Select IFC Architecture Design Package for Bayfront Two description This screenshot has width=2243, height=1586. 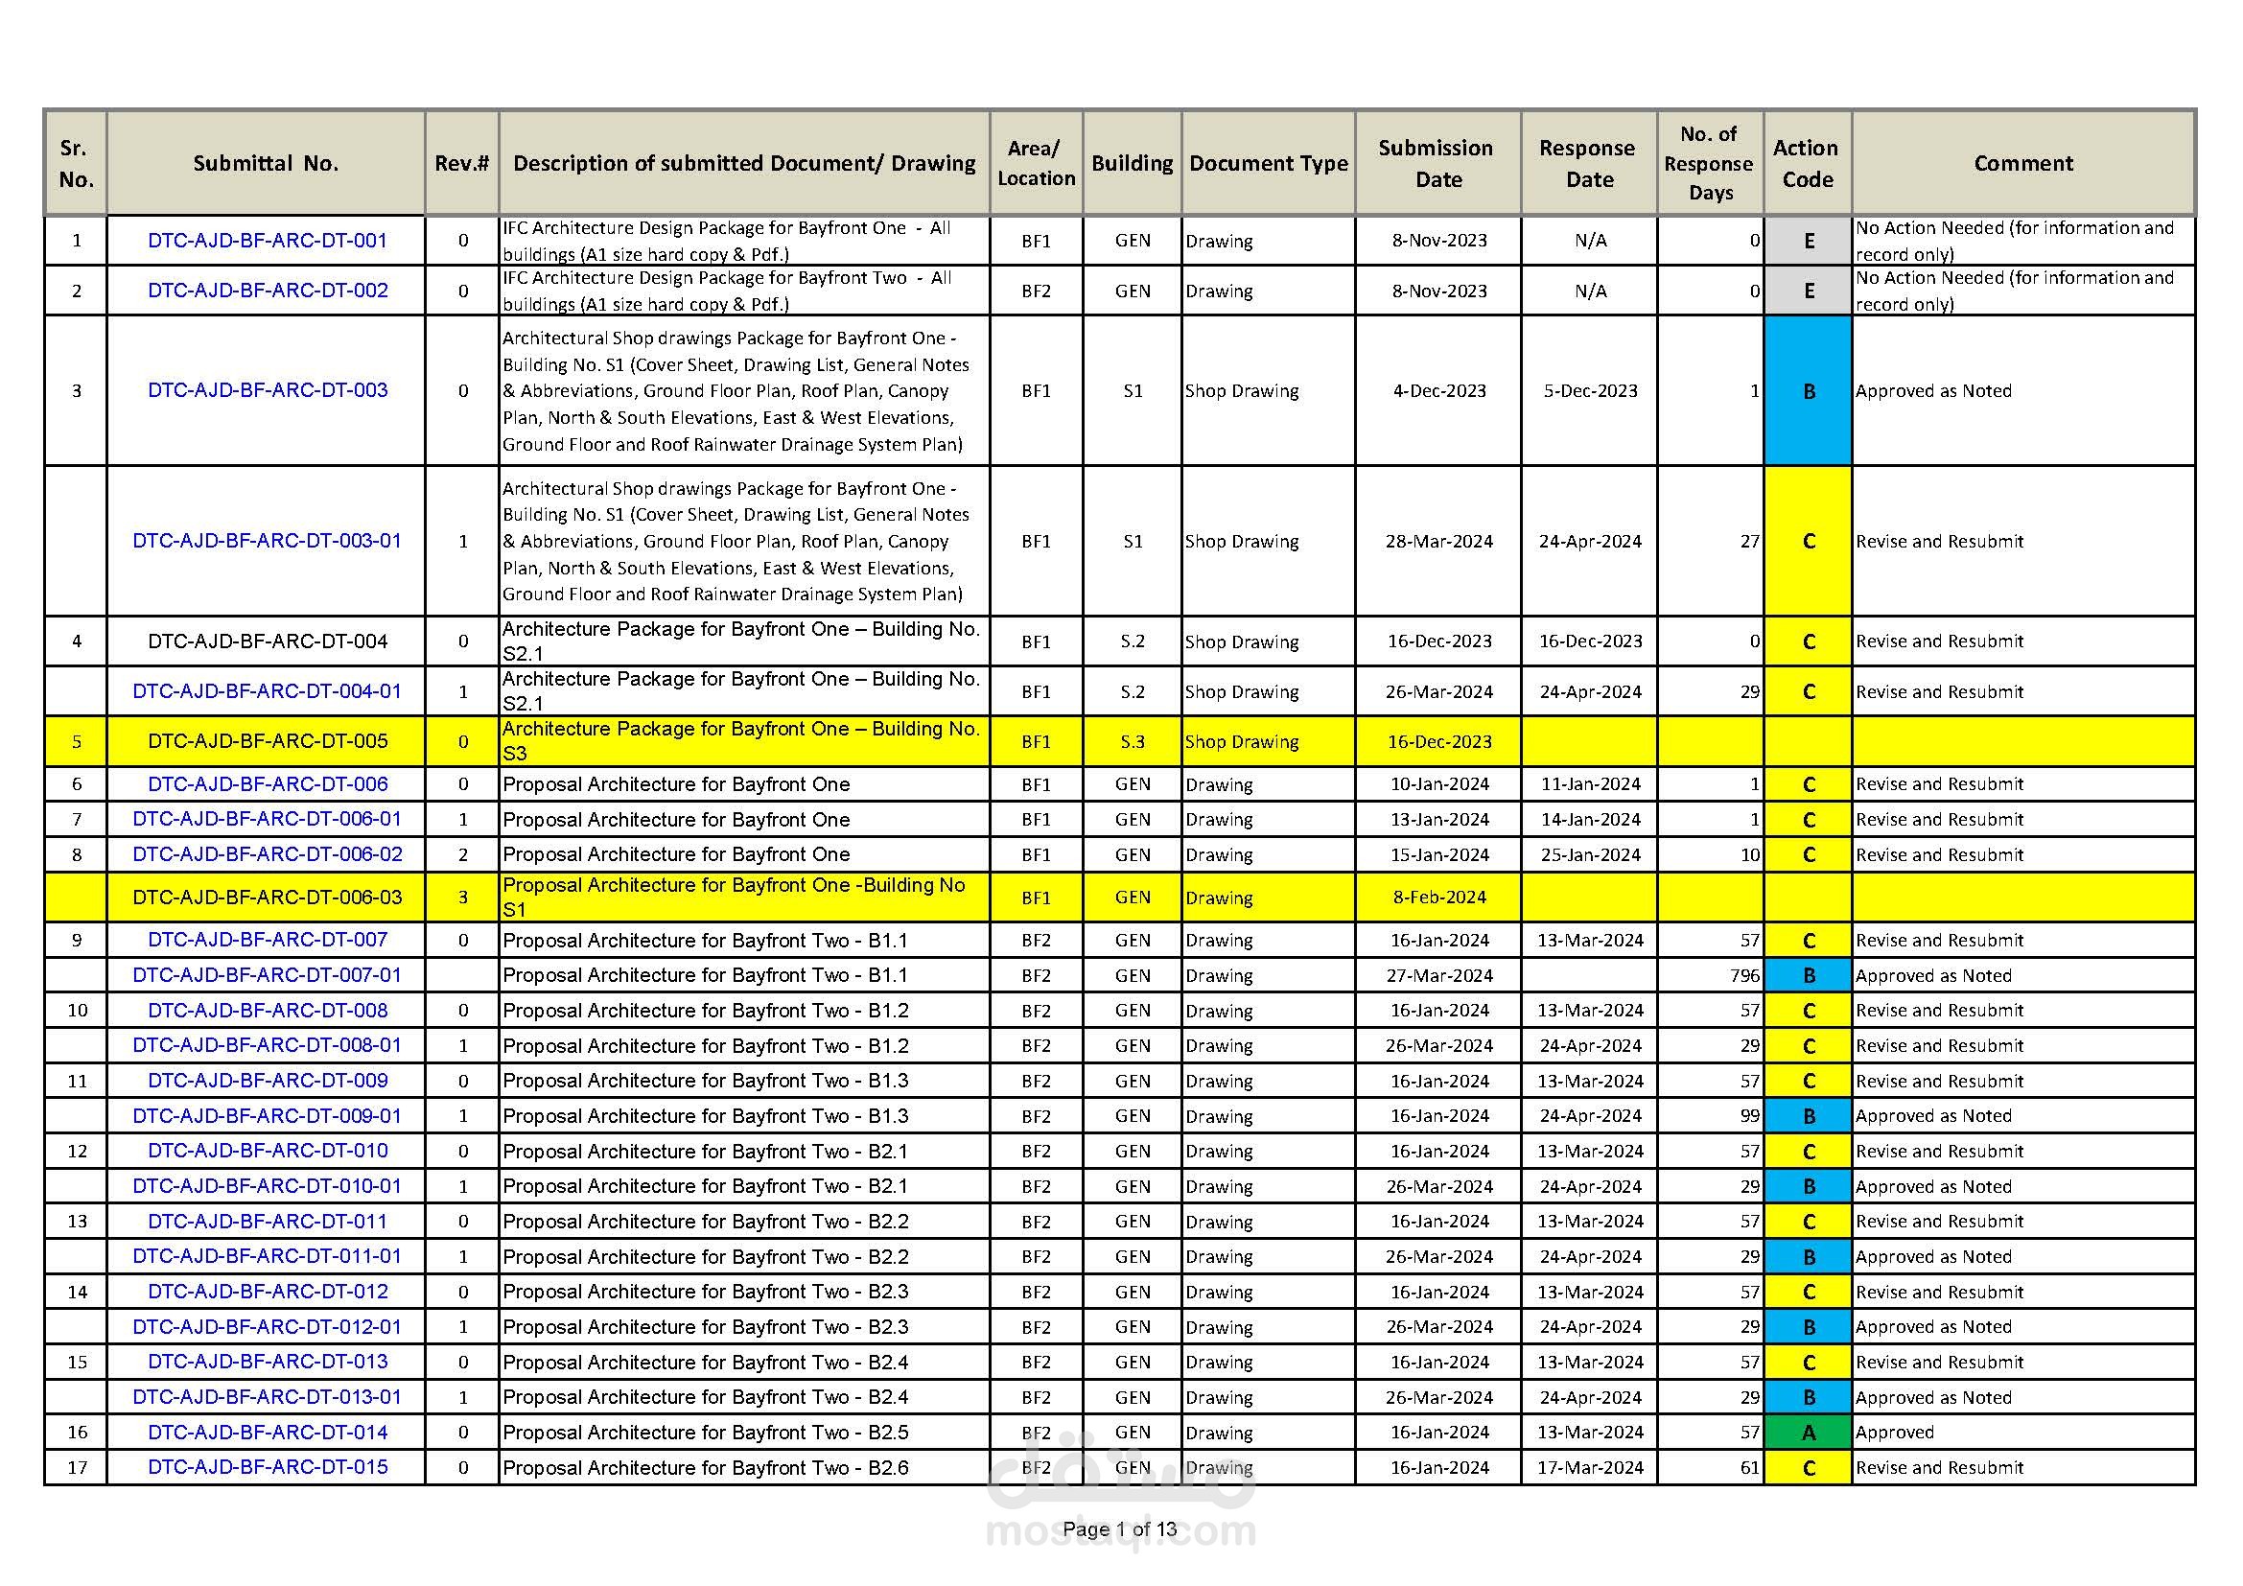(x=727, y=292)
